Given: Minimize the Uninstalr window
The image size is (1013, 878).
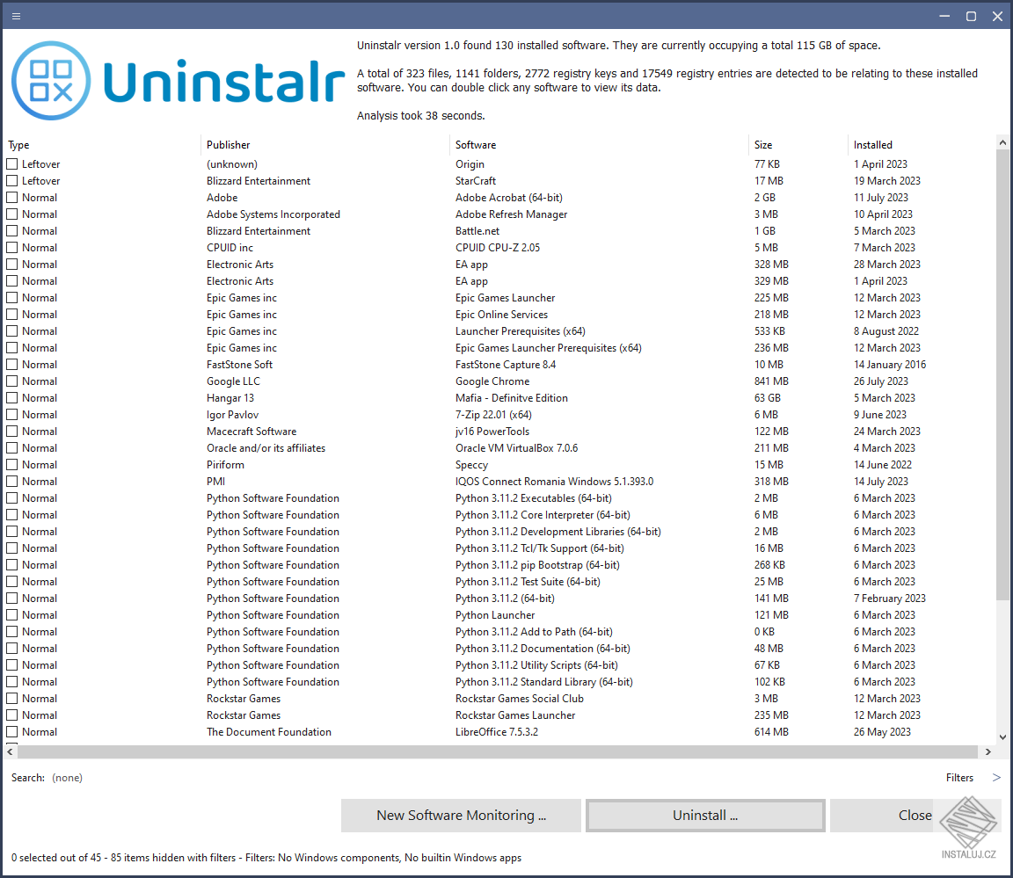Looking at the screenshot, I should (x=944, y=16).
